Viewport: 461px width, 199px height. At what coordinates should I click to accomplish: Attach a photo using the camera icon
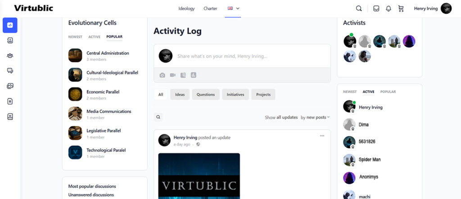tap(163, 75)
